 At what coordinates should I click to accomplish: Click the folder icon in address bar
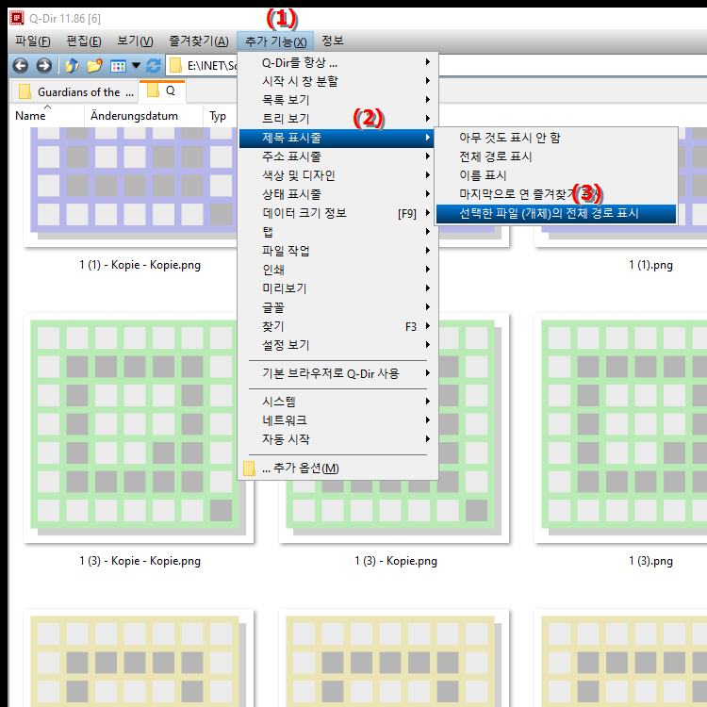pos(175,66)
